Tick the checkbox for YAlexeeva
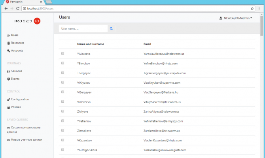This screenshot has height=158, width=265. click(62, 53)
